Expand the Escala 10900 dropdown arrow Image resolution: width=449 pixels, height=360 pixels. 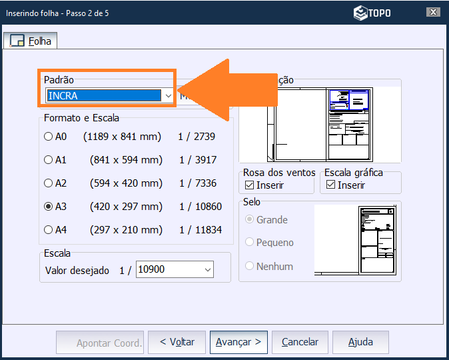[208, 270]
